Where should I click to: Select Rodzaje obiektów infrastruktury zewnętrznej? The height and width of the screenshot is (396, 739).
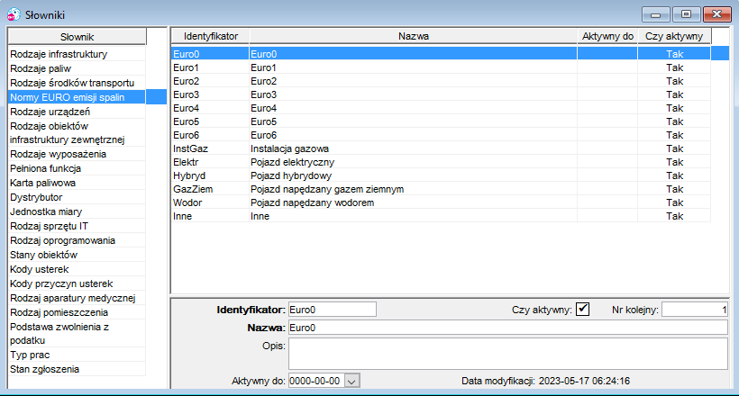pos(77,133)
